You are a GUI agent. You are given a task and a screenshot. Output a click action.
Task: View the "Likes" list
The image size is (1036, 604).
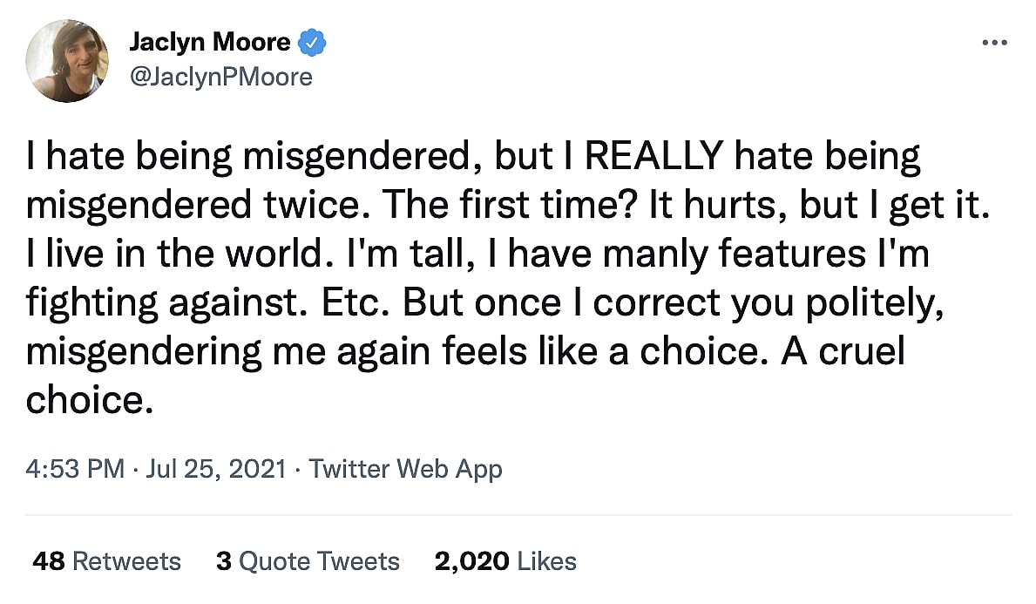pos(546,561)
